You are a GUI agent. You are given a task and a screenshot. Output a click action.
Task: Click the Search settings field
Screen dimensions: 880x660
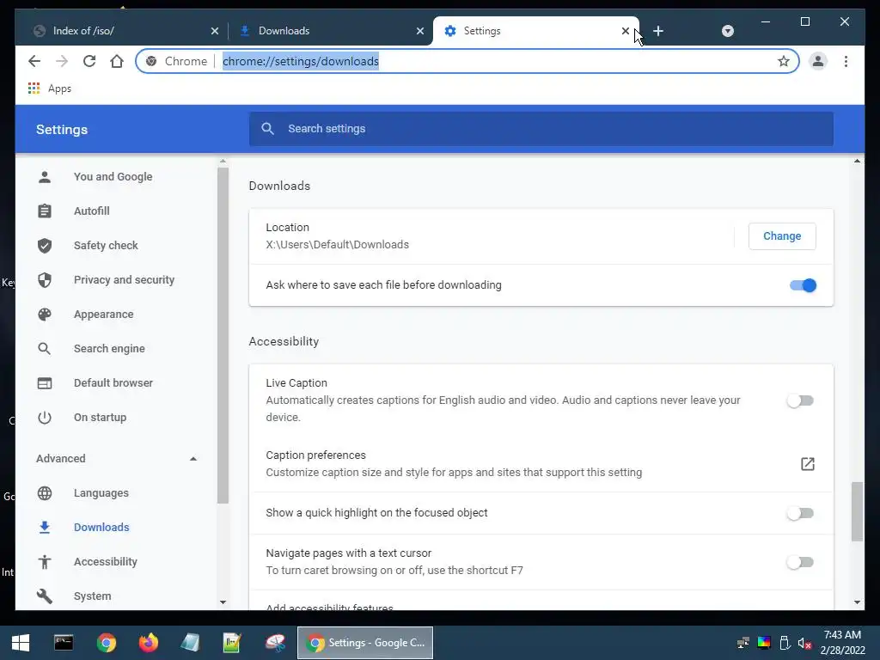click(x=541, y=129)
